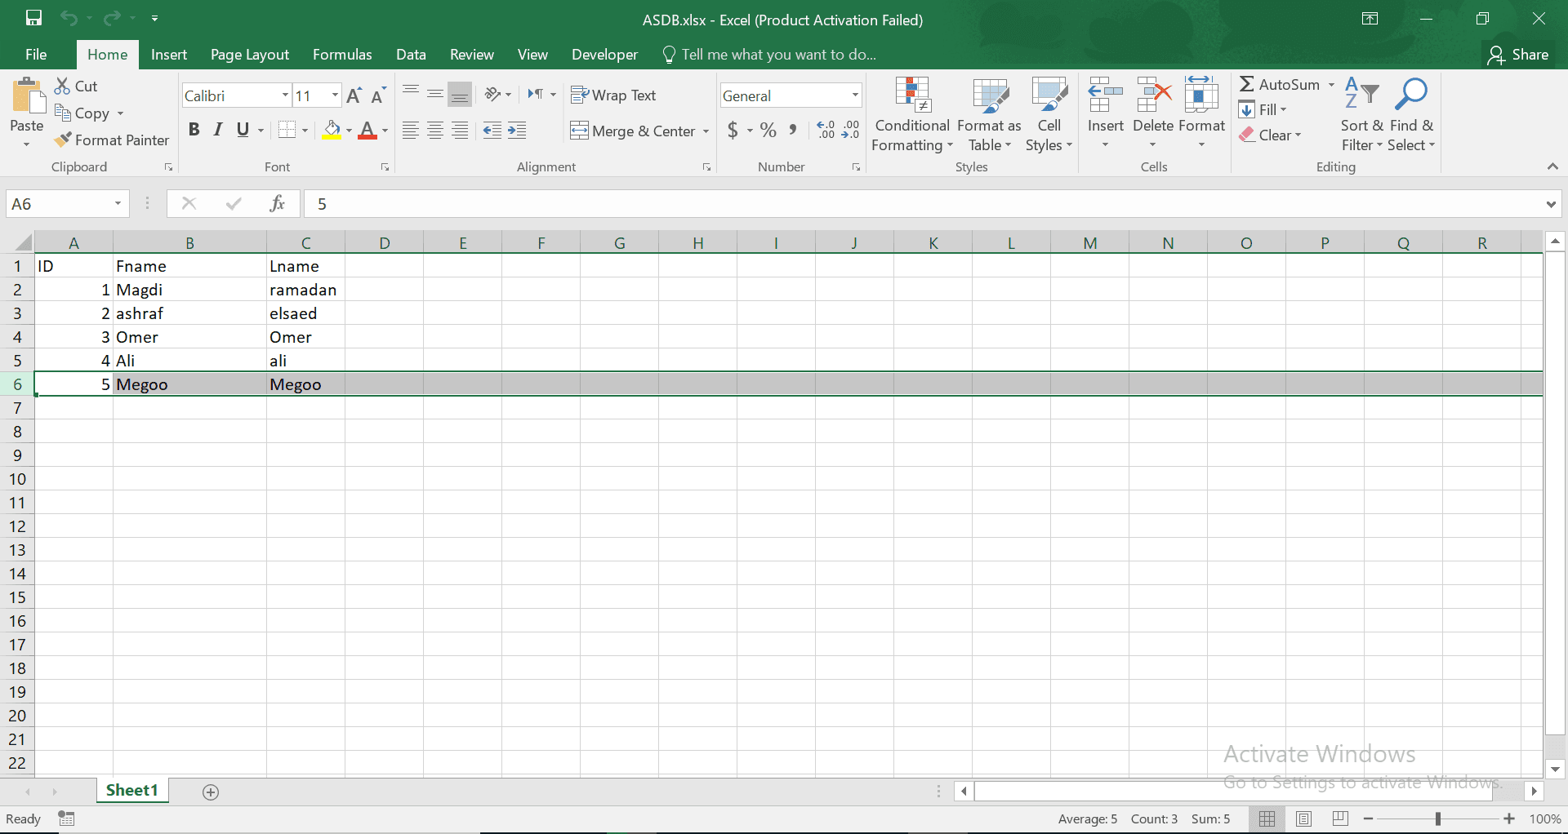Open Conditional Formatting menu
Image resolution: width=1568 pixels, height=834 pixels.
pos(912,114)
